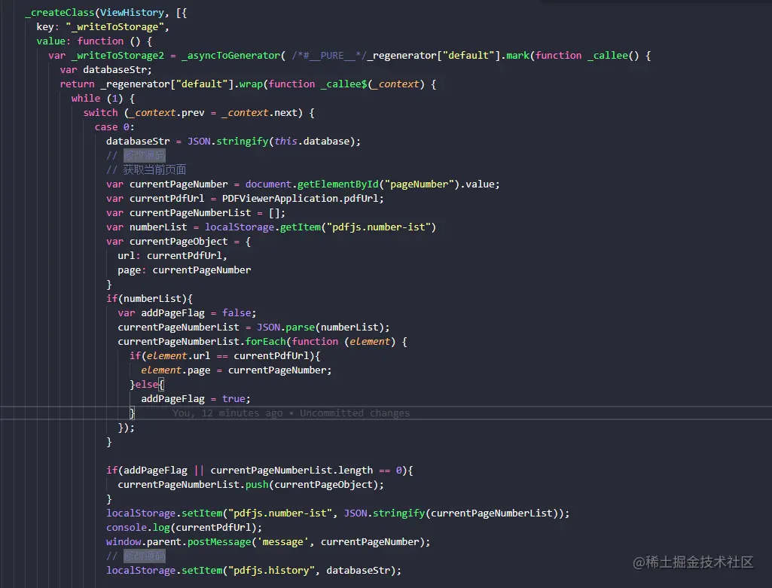The image size is (772, 588).
Task: Click the 'else' keyword
Action: pos(147,384)
